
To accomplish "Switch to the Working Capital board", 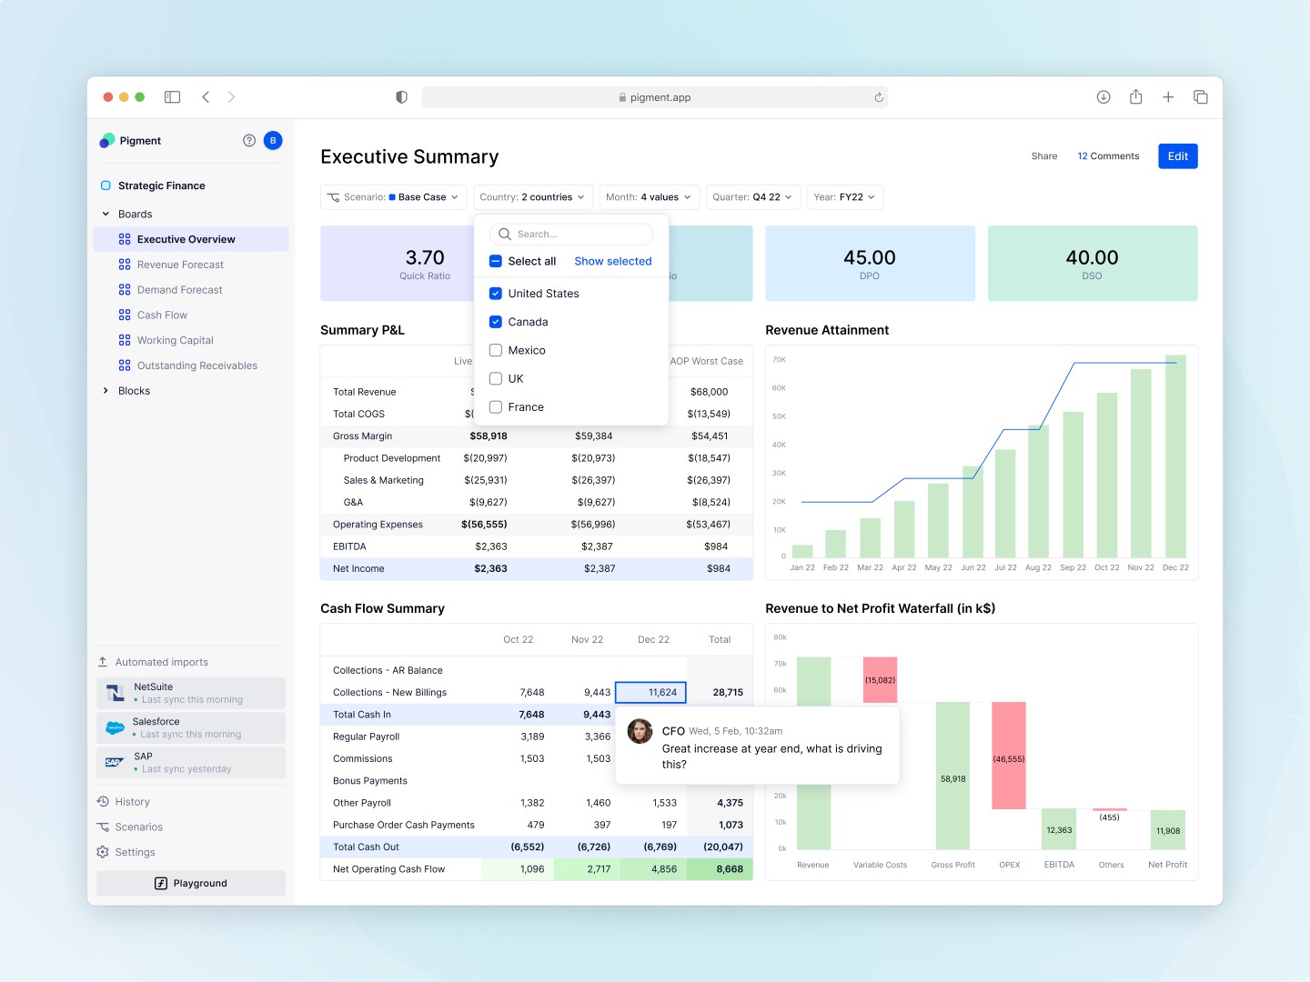I will (x=175, y=340).
